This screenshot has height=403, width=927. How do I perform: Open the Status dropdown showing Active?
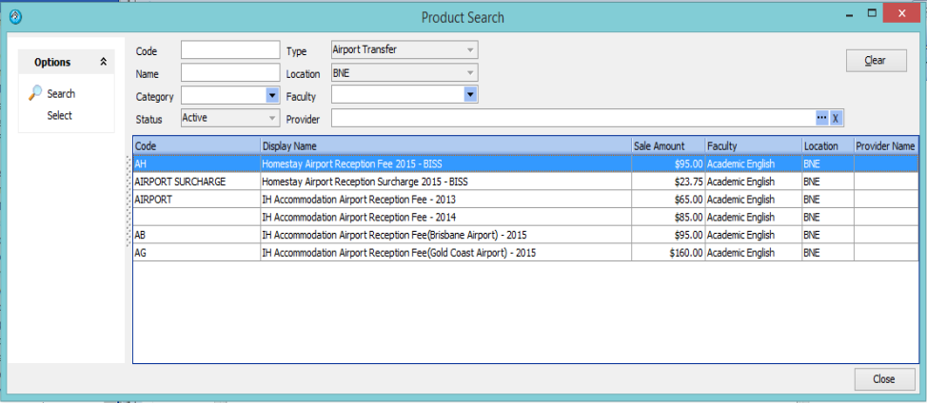[271, 118]
